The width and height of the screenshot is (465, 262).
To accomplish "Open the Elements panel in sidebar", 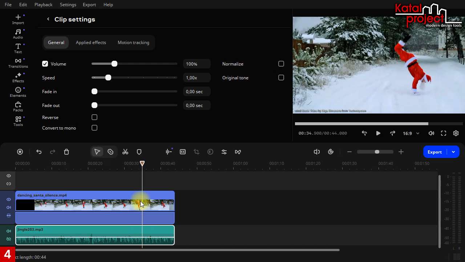I will [18, 92].
